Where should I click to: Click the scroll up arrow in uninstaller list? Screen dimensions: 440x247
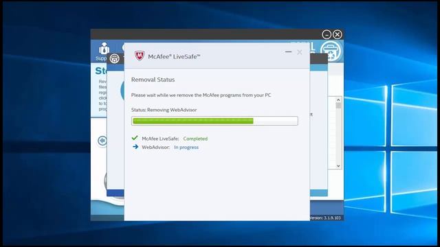pyautogui.click(x=338, y=99)
